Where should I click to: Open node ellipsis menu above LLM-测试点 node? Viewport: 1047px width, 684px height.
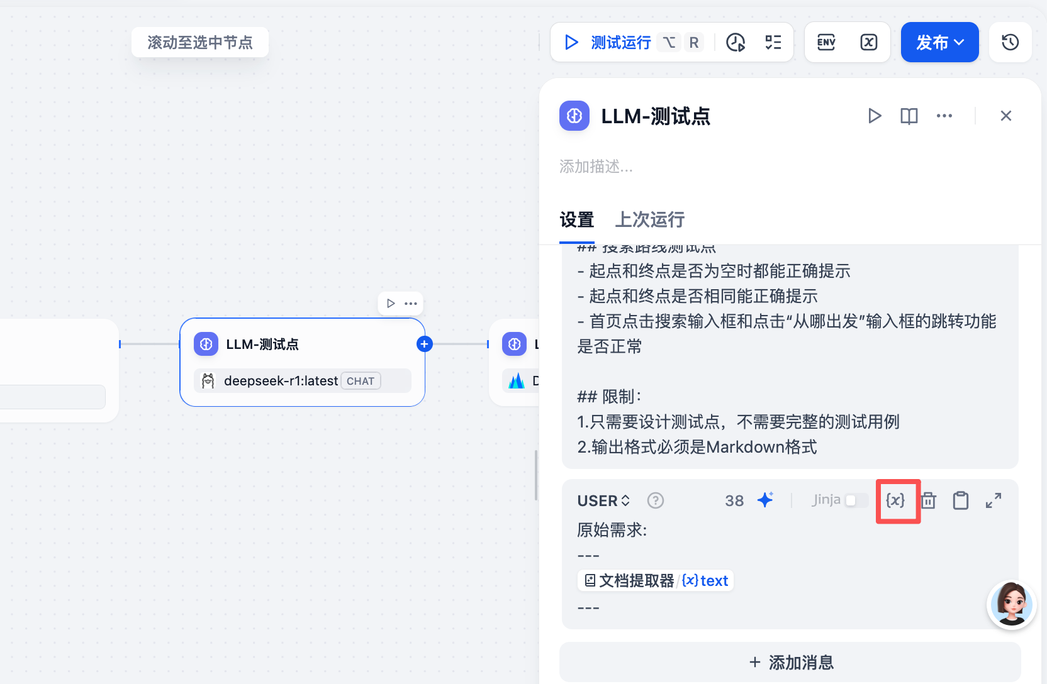411,303
